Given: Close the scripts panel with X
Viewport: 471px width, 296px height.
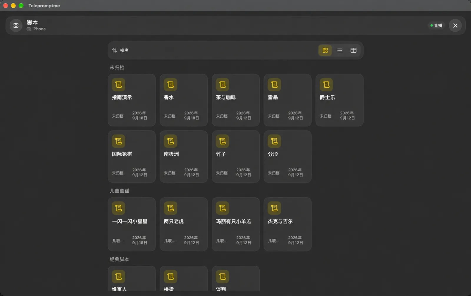Looking at the screenshot, I should [455, 26].
